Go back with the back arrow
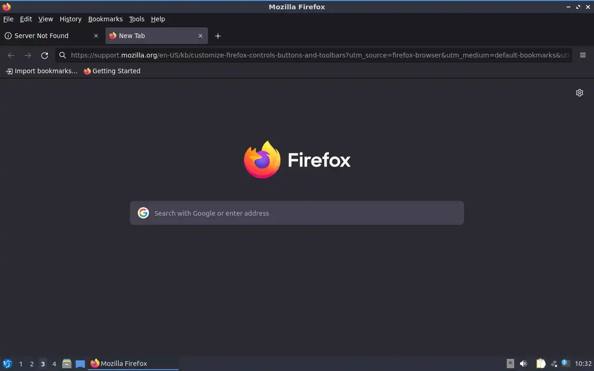Image resolution: width=594 pixels, height=371 pixels. [11, 55]
